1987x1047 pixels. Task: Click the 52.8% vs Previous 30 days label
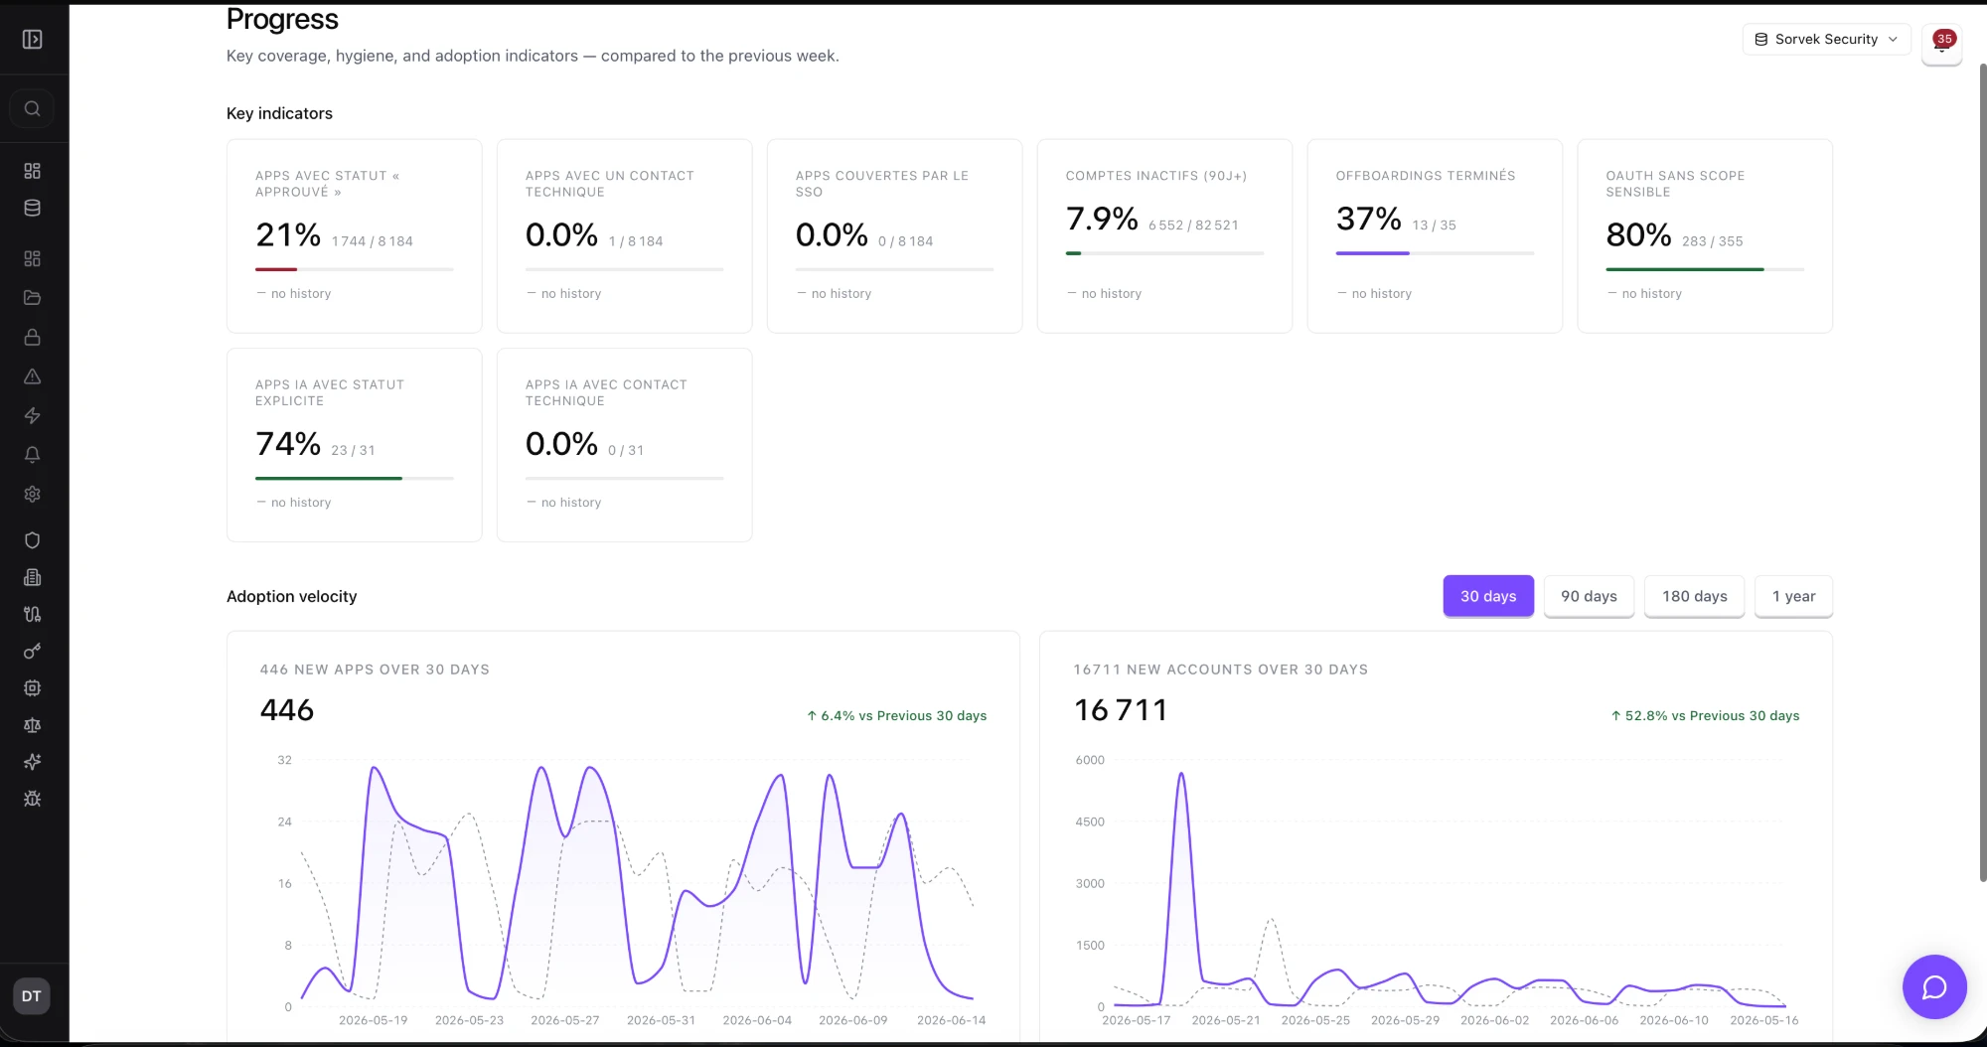(1705, 715)
